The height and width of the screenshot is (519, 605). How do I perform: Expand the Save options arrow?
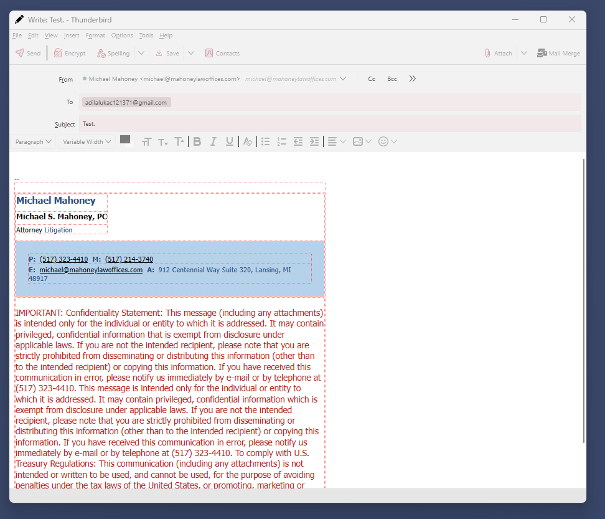coord(191,54)
